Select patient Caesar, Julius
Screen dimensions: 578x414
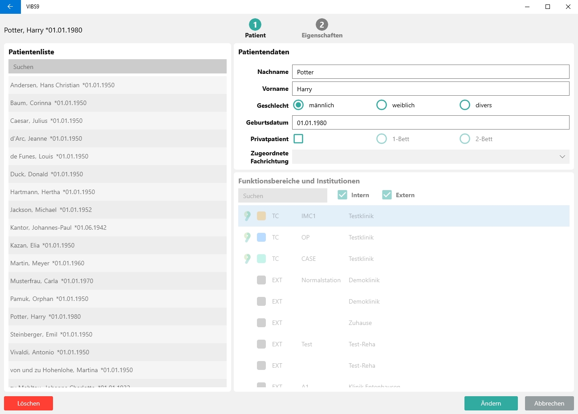(118, 121)
